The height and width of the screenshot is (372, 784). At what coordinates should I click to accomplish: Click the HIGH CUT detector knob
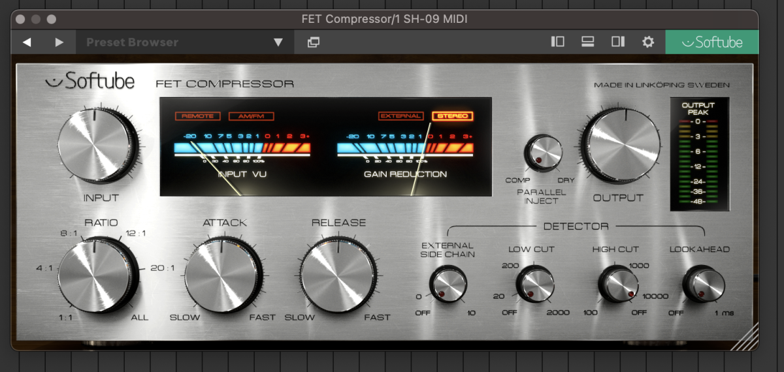(x=618, y=285)
